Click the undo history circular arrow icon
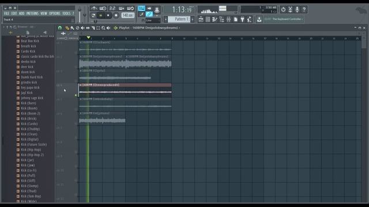 click(x=283, y=9)
